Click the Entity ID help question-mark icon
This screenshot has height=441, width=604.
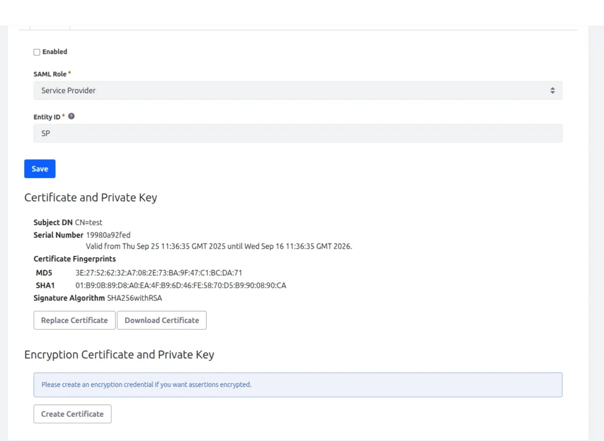point(71,116)
